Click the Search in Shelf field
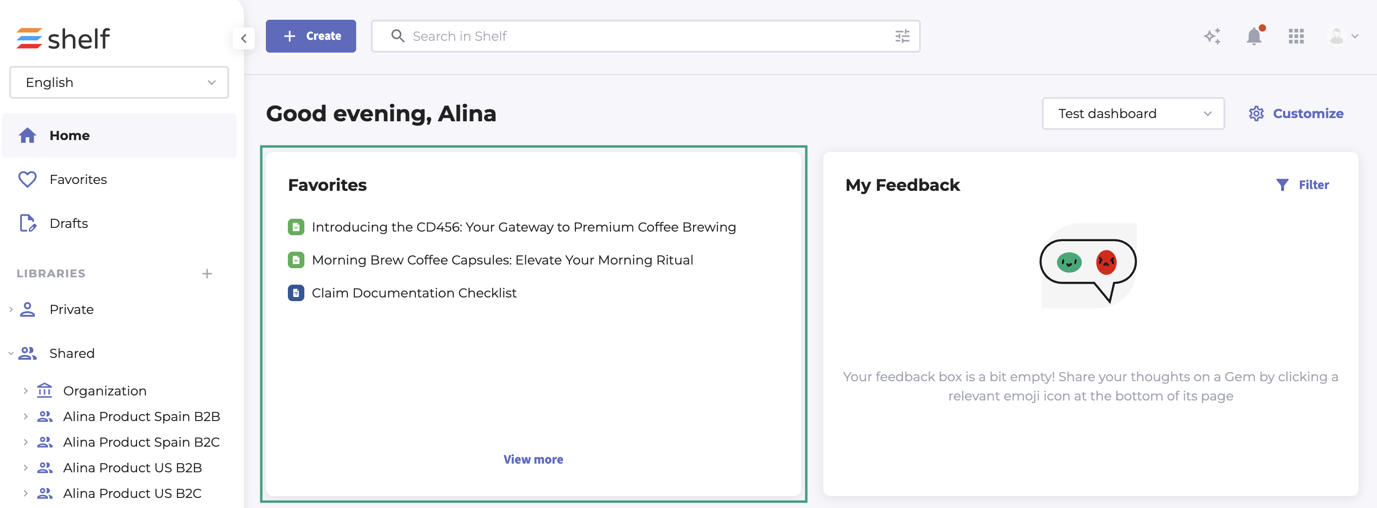1377x508 pixels. (x=641, y=36)
